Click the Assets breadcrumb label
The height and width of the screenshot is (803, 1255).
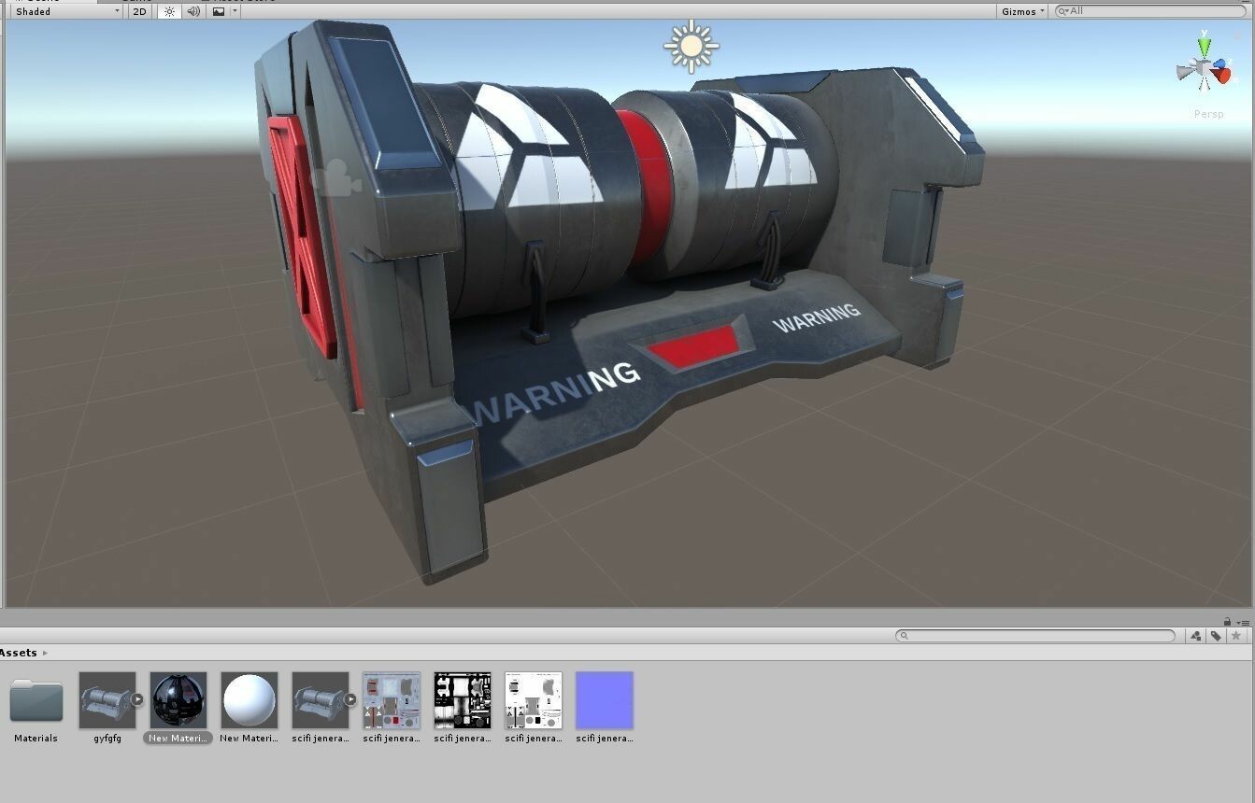tap(21, 653)
